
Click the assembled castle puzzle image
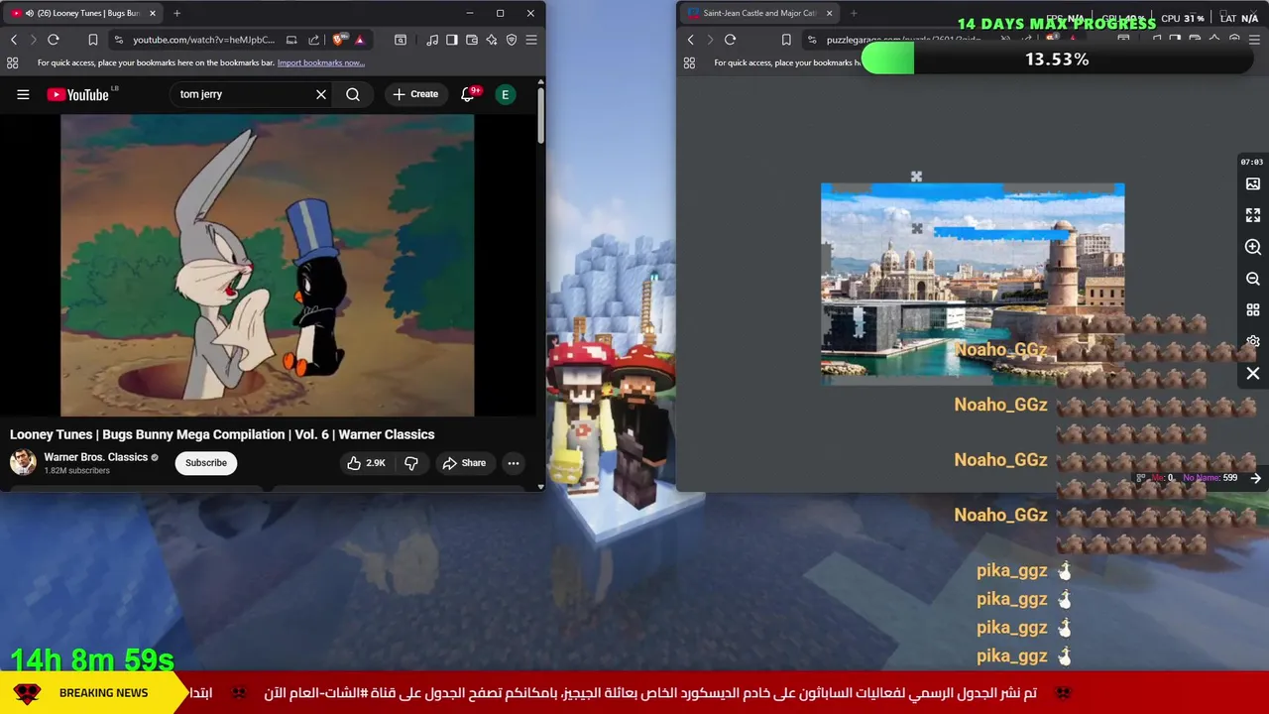[973, 283]
